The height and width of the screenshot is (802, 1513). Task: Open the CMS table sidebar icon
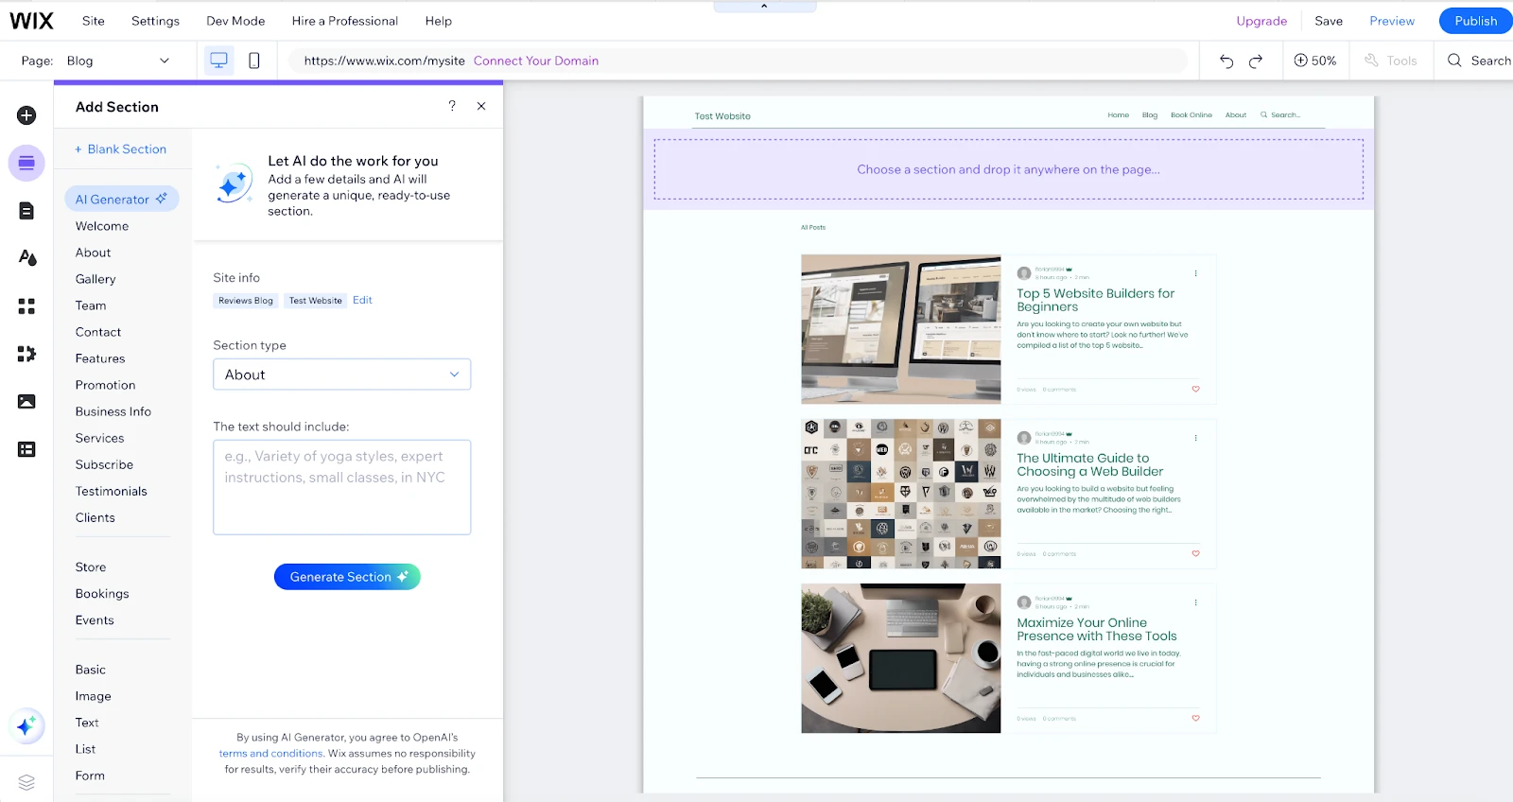tap(26, 449)
